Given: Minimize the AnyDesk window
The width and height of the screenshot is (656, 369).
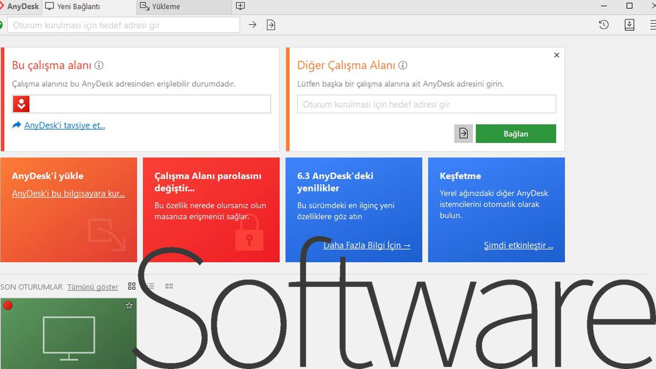Looking at the screenshot, I should point(604,6).
